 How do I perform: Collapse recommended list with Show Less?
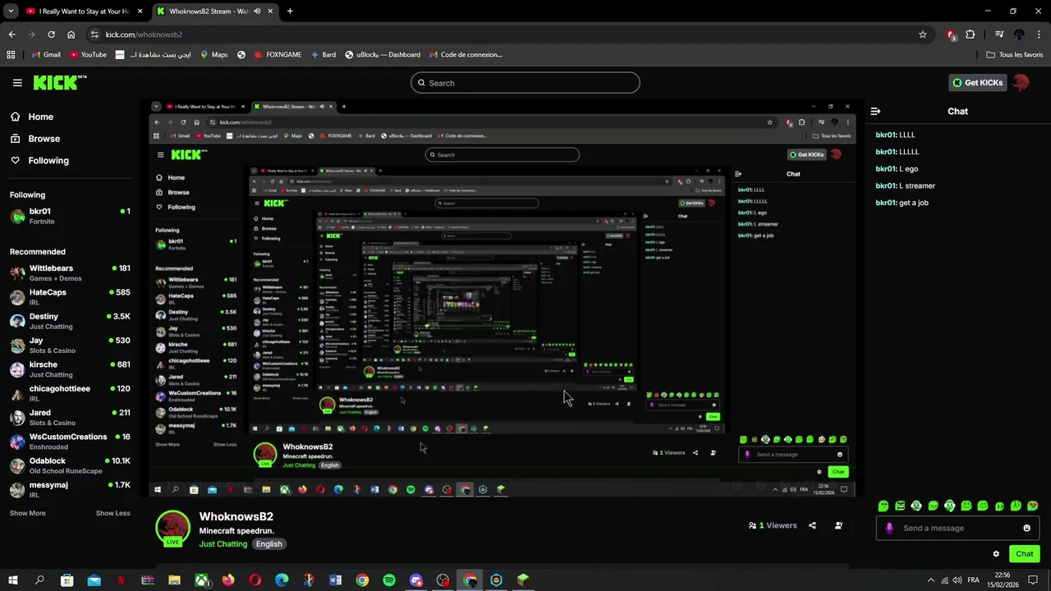click(112, 513)
